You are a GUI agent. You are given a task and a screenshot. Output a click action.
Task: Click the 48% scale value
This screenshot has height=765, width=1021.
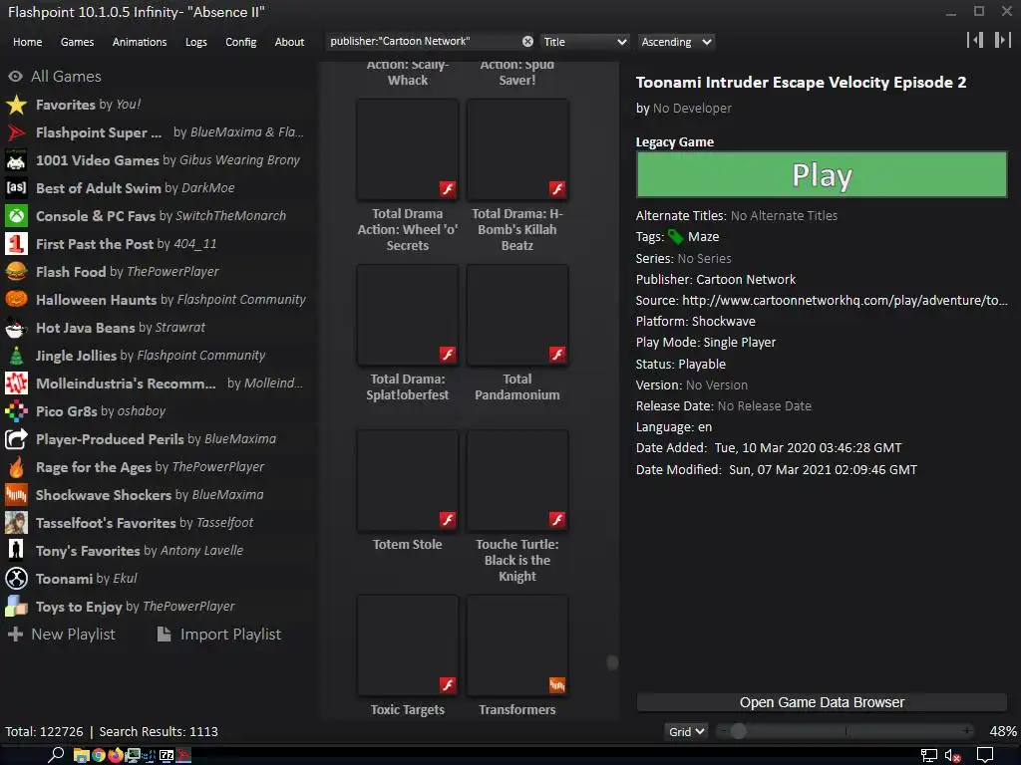(x=1003, y=732)
